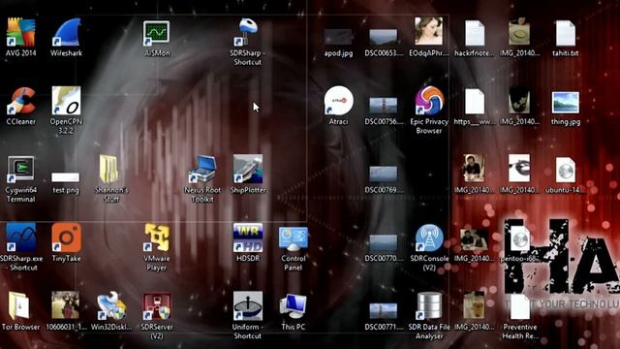Click the Uniform - Shortcut dish icon
This screenshot has width=620, height=349.
(248, 306)
